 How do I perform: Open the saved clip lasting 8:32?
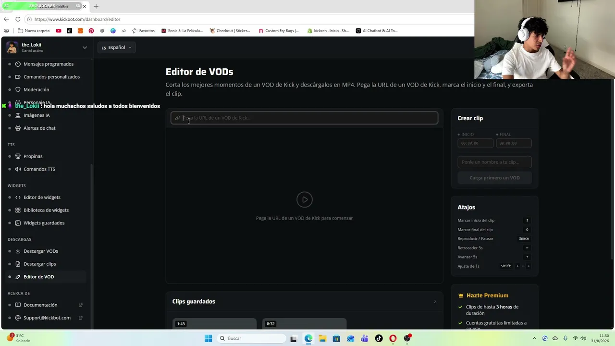(304, 323)
